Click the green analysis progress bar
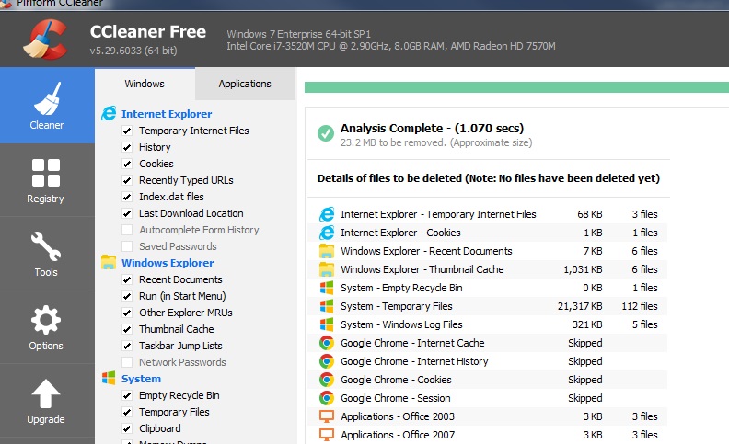The width and height of the screenshot is (729, 444). [x=516, y=87]
